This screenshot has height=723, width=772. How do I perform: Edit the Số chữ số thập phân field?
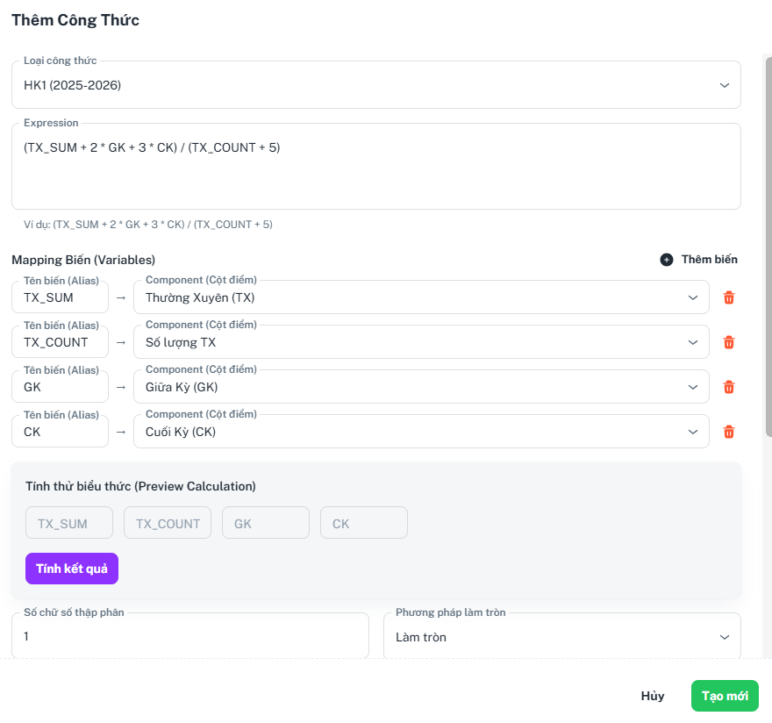190,636
